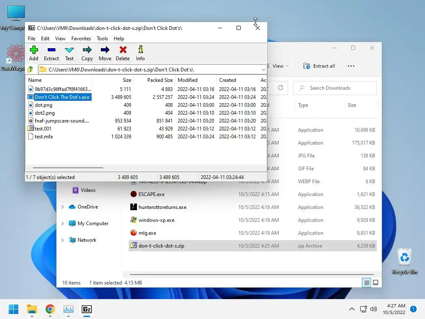
Task: Click Extract all in File Explorer
Action: pos(319,66)
